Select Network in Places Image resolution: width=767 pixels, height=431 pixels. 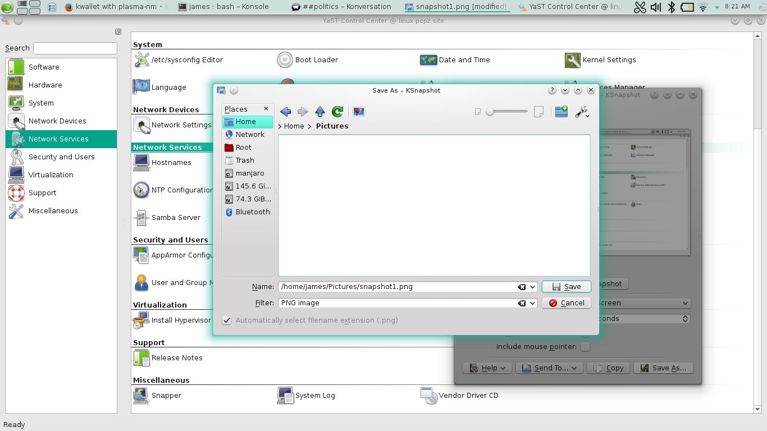[248, 135]
